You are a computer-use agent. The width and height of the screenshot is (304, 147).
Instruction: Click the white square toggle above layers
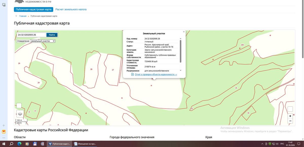(x=19, y=106)
